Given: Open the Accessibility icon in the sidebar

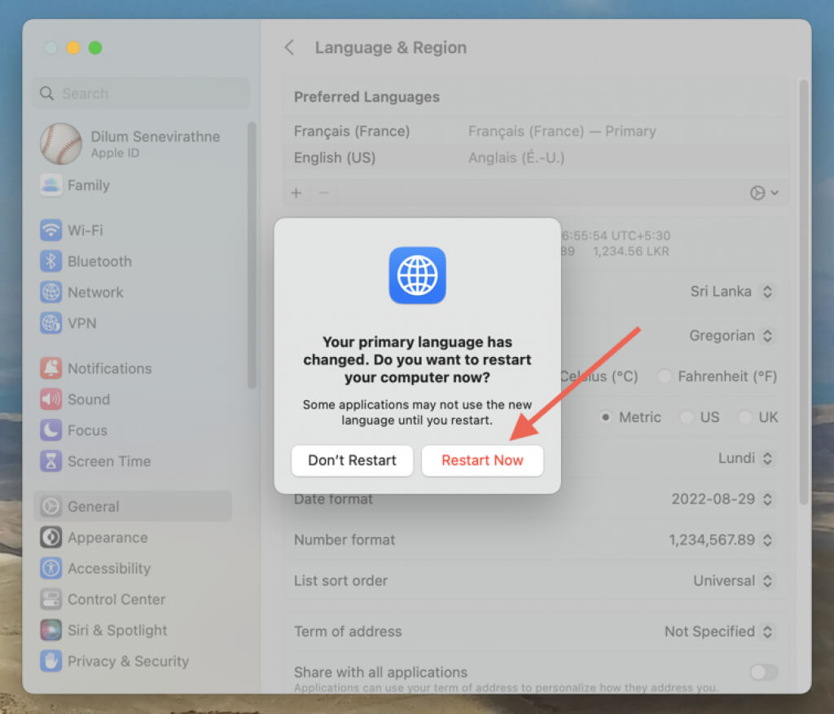Looking at the screenshot, I should pyautogui.click(x=51, y=569).
